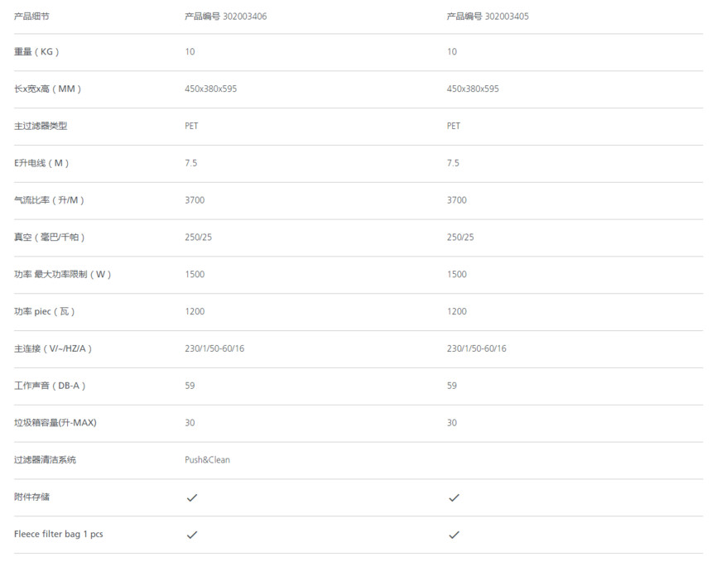Select the 1500 max power value for 302003406
Viewport: 712px width, 576px height.
195,274
